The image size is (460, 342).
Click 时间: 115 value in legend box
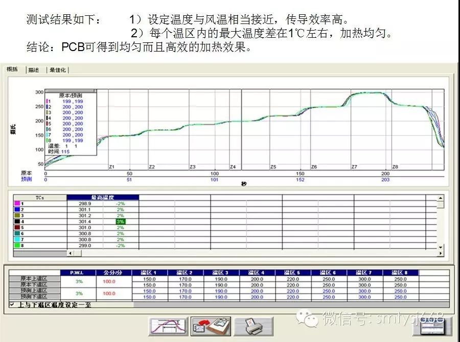coord(59,152)
